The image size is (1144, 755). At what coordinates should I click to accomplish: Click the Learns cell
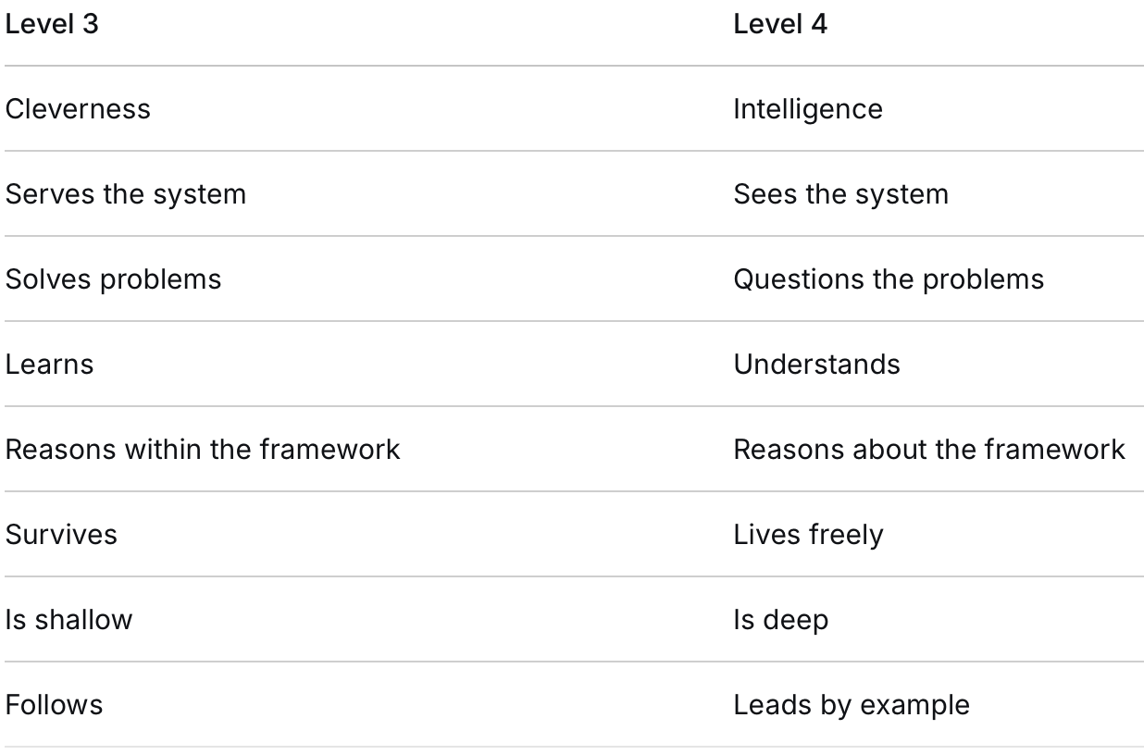50,365
